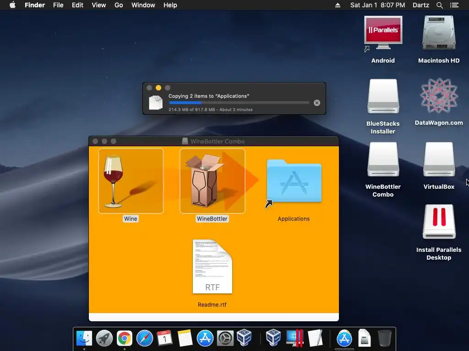Open Parallels Desktop in dock
Image resolution: width=469 pixels, height=351 pixels.
click(x=294, y=338)
